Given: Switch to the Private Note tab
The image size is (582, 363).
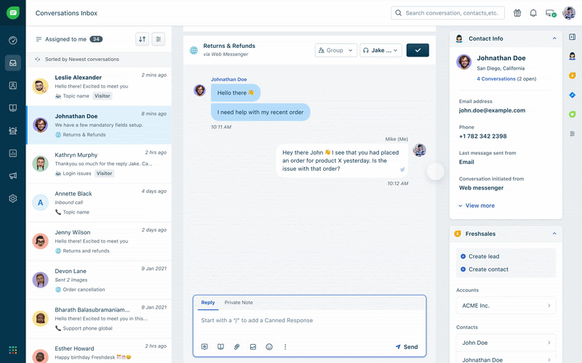Looking at the screenshot, I should pos(239,302).
